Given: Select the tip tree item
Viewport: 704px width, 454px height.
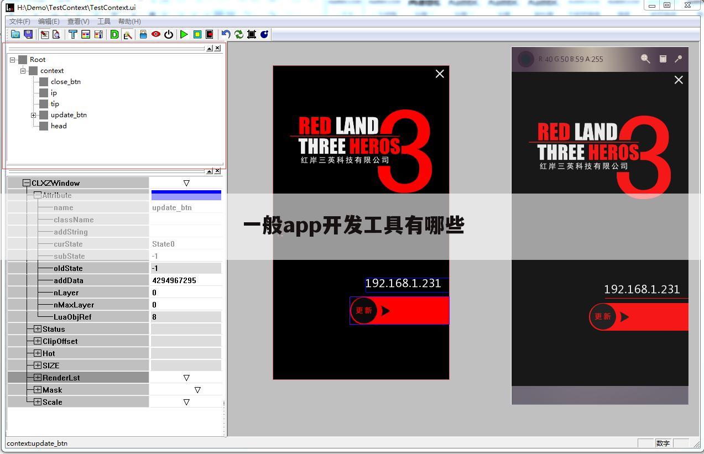Looking at the screenshot, I should point(55,104).
